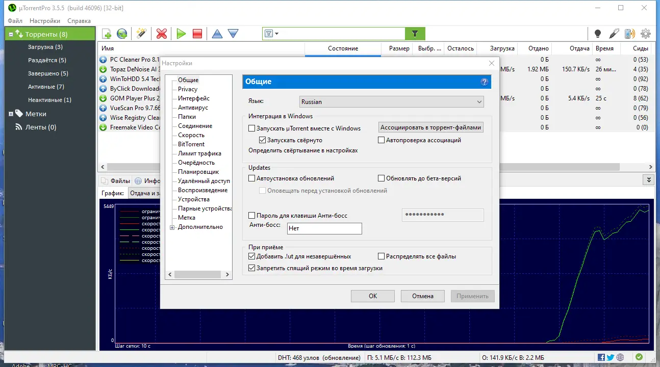Tick the Автоустановка обновлений checkbox
The width and height of the screenshot is (660, 367).
coord(251,178)
